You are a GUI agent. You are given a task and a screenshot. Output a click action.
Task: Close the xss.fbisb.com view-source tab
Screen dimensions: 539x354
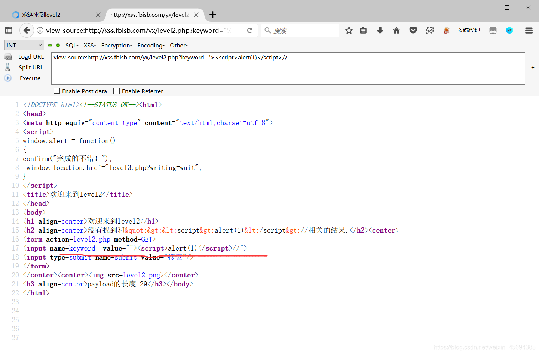click(196, 15)
